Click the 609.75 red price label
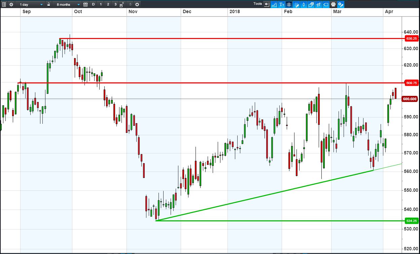The width and height of the screenshot is (420, 254). click(412, 83)
